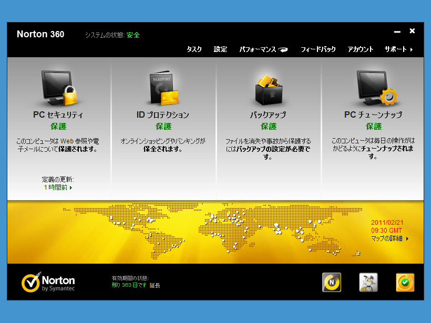Screen dimensions: 431x323
Task: Click the 有効期間の状態: label
Action: pos(130,278)
